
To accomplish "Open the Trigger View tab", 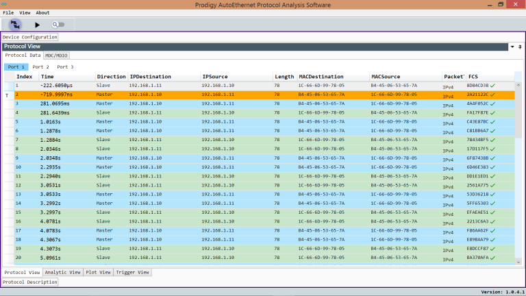I will click(132, 272).
